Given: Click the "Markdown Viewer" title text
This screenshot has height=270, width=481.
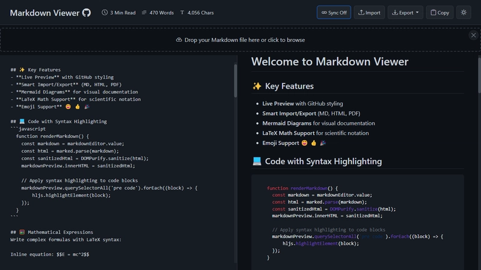Looking at the screenshot, I should pyautogui.click(x=44, y=13).
